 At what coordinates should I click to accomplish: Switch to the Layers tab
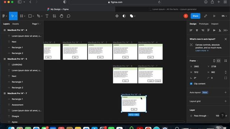click(x=6, y=24)
